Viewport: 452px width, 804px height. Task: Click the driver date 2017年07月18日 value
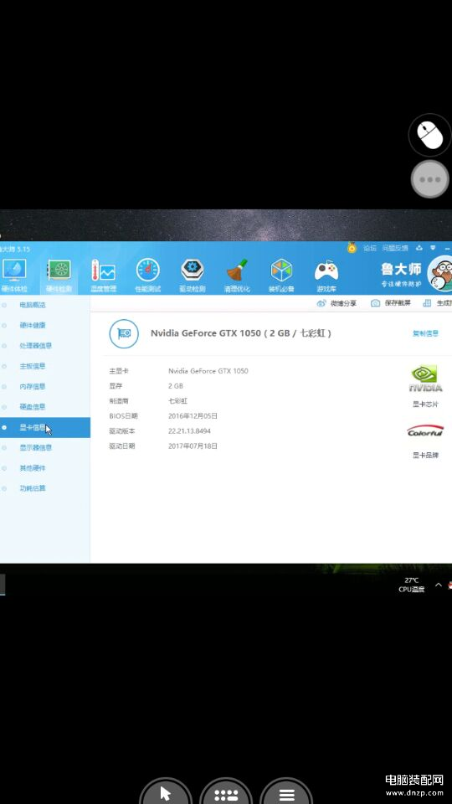(193, 446)
